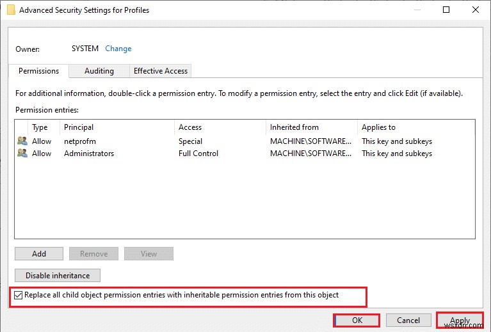Switch to the Permissions tab

coord(38,71)
